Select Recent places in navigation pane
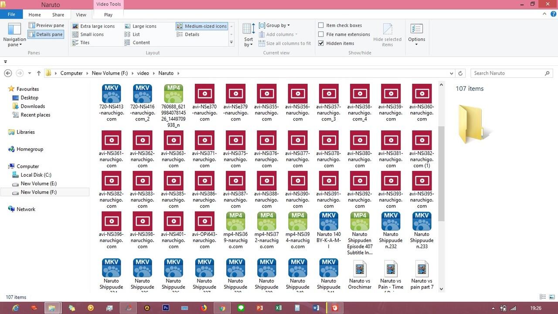The width and height of the screenshot is (558, 314). pos(35,115)
